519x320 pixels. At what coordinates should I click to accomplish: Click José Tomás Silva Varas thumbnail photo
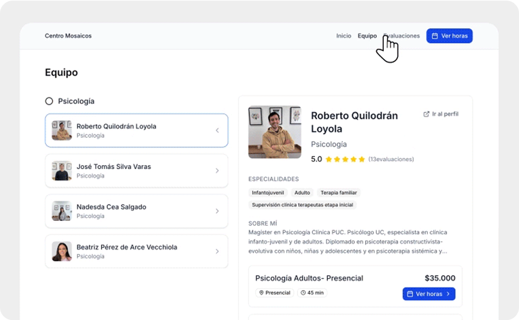point(62,171)
